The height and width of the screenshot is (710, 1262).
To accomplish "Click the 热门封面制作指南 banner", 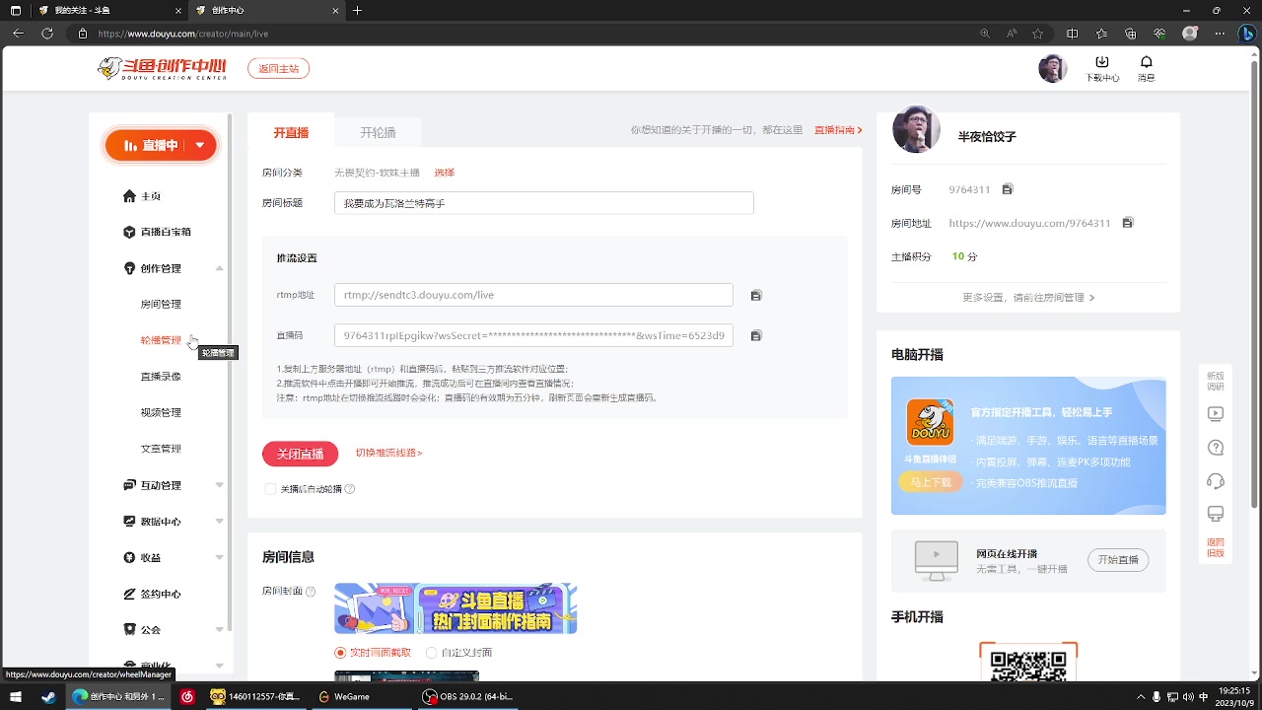I will pos(456,607).
